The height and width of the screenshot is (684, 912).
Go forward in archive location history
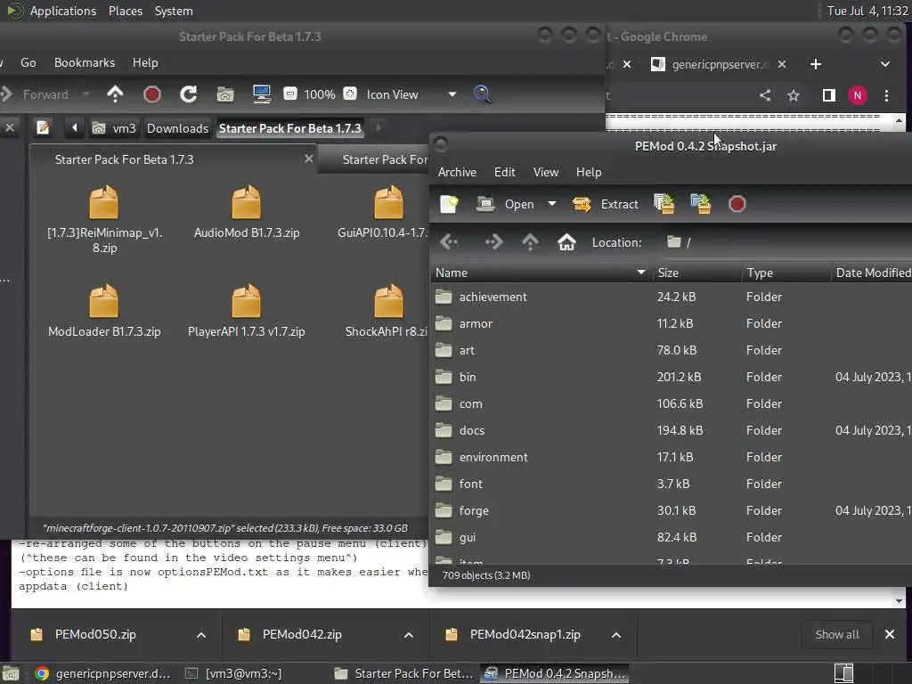[493, 242]
